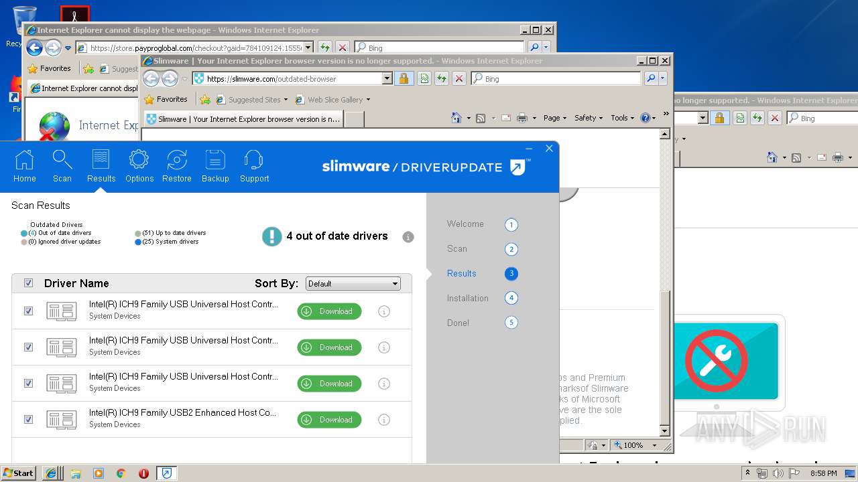The width and height of the screenshot is (858, 482).
Task: Uncheck the third Intel ICH9 USB Universal driver
Action: [28, 384]
